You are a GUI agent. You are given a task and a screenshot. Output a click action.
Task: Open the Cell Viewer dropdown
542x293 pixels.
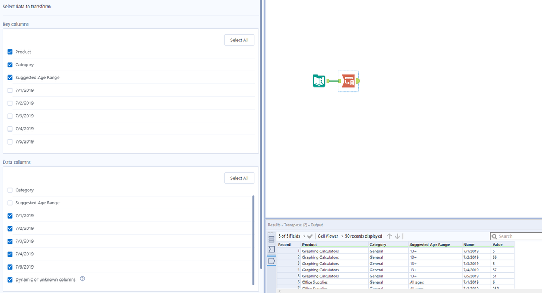pyautogui.click(x=330, y=236)
